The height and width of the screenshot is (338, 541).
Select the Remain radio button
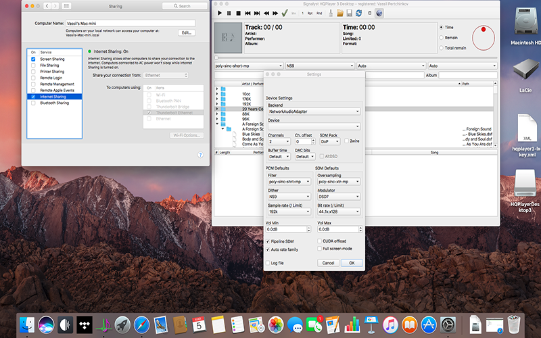pos(442,38)
